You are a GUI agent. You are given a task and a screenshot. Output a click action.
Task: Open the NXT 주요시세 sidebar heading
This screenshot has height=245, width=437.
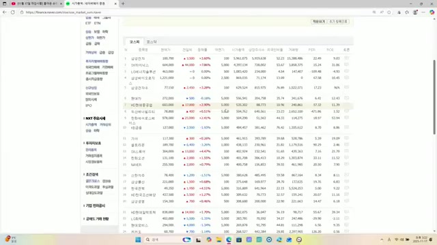96,118
